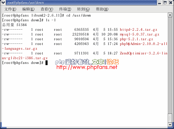Click the 总用量 51384 line
This screenshot has height=129, width=174.
point(14,25)
